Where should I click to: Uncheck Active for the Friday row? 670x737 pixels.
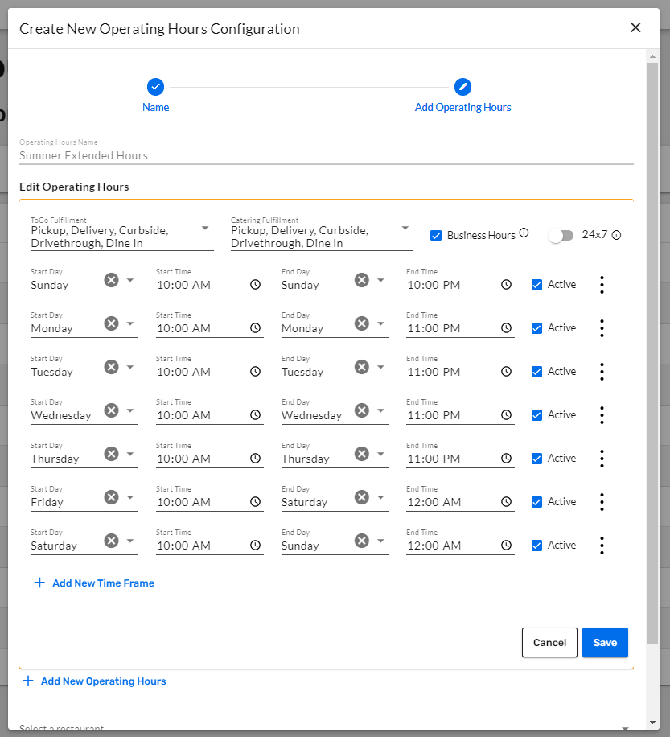(x=536, y=502)
